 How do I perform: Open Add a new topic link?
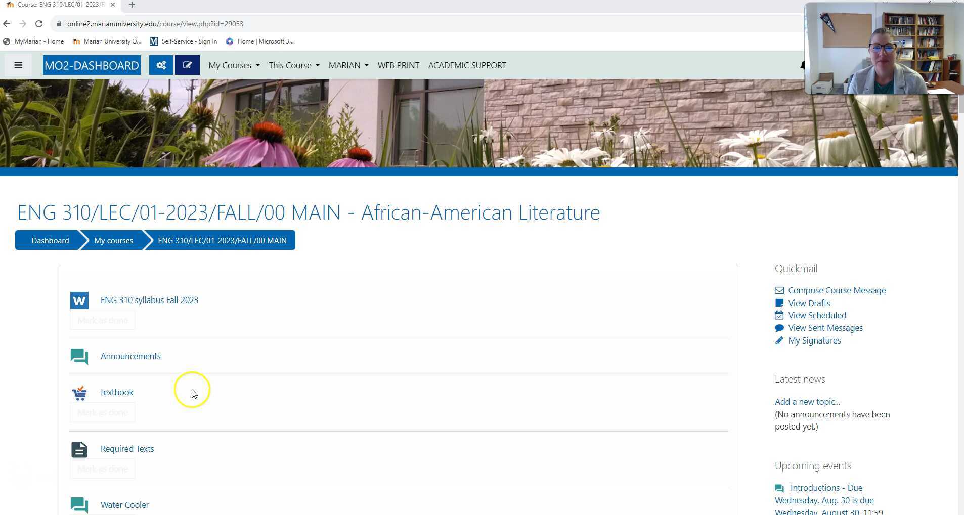[x=807, y=401]
